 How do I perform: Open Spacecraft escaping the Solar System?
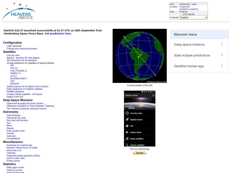[25, 104]
